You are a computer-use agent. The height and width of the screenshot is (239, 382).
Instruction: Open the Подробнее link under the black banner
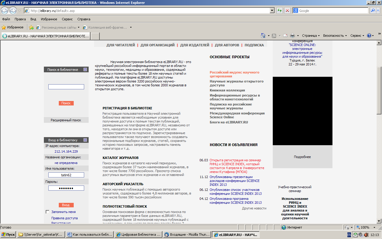click(302, 157)
